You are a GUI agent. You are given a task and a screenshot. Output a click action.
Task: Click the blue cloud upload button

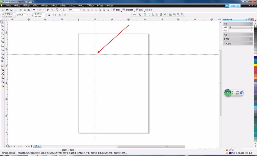click(233, 6)
